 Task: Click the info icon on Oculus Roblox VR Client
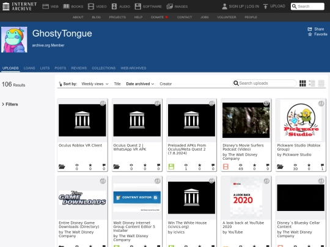pyautogui.click(x=103, y=103)
